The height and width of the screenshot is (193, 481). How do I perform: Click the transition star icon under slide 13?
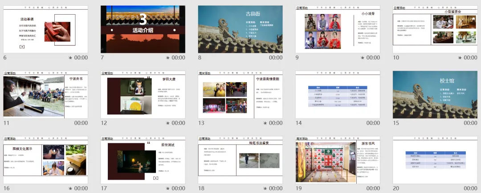click(x=265, y=123)
